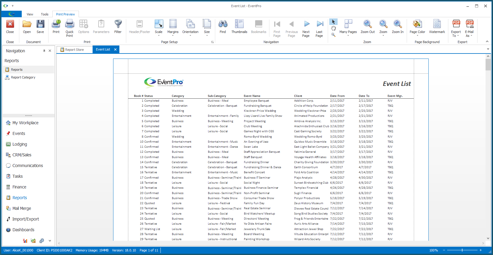The width and height of the screenshot is (493, 255).
Task: Open the Communications module
Action: [x=28, y=166]
